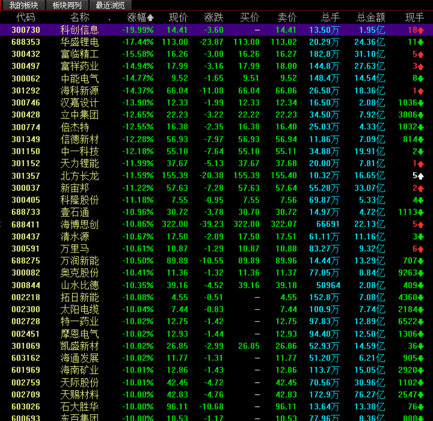Image resolution: width=433 pixels, height=421 pixels.
Task: Sort by the 现价 column header
Action: point(178,17)
